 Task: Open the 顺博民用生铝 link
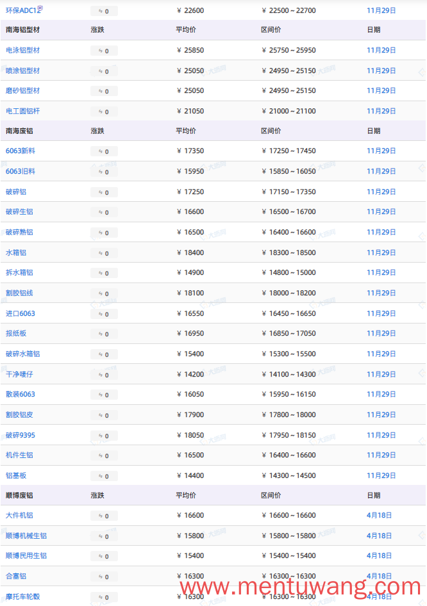(x=26, y=556)
